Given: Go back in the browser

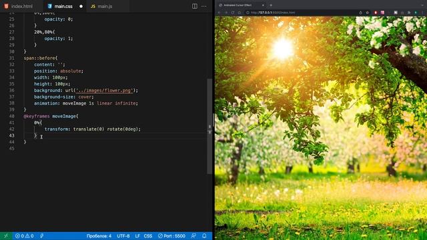Looking at the screenshot, I should point(220,13).
